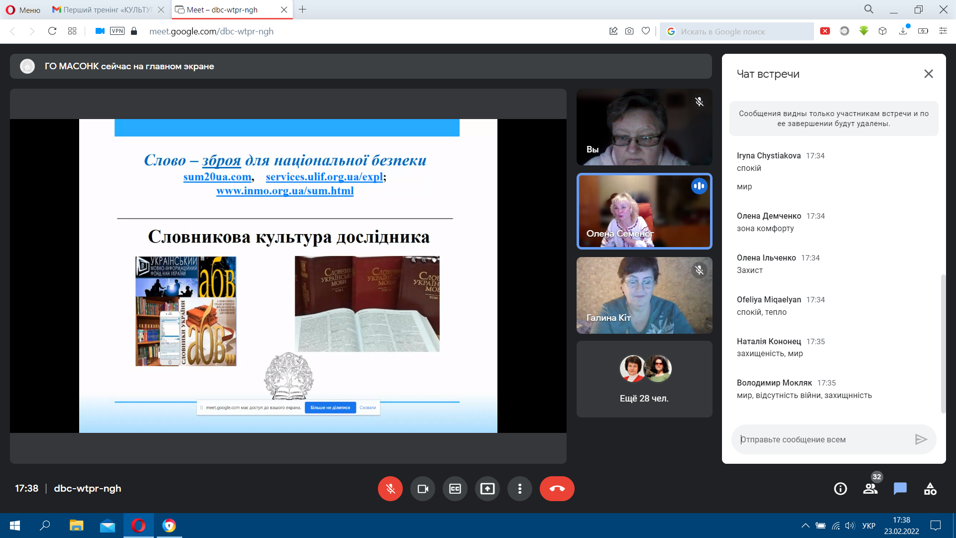
Task: Toggle the camera button off
Action: coord(423,489)
